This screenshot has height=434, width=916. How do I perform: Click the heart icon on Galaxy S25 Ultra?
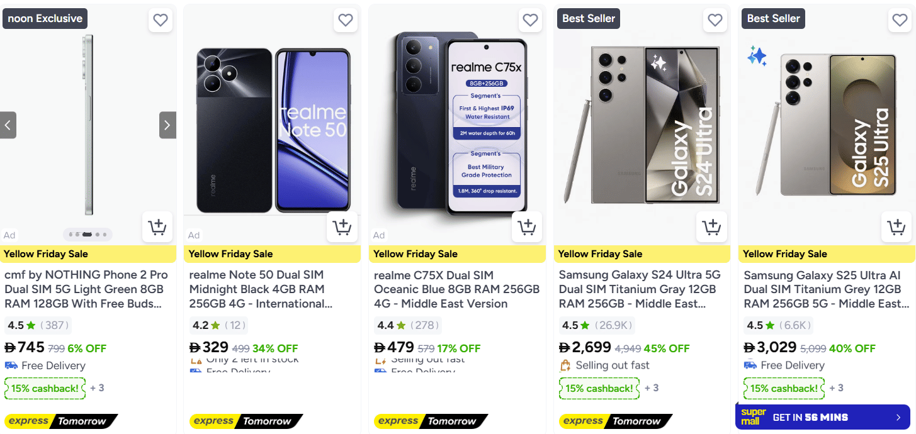click(900, 20)
